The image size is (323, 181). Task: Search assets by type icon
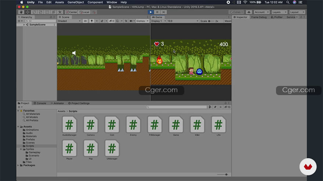click(210, 107)
